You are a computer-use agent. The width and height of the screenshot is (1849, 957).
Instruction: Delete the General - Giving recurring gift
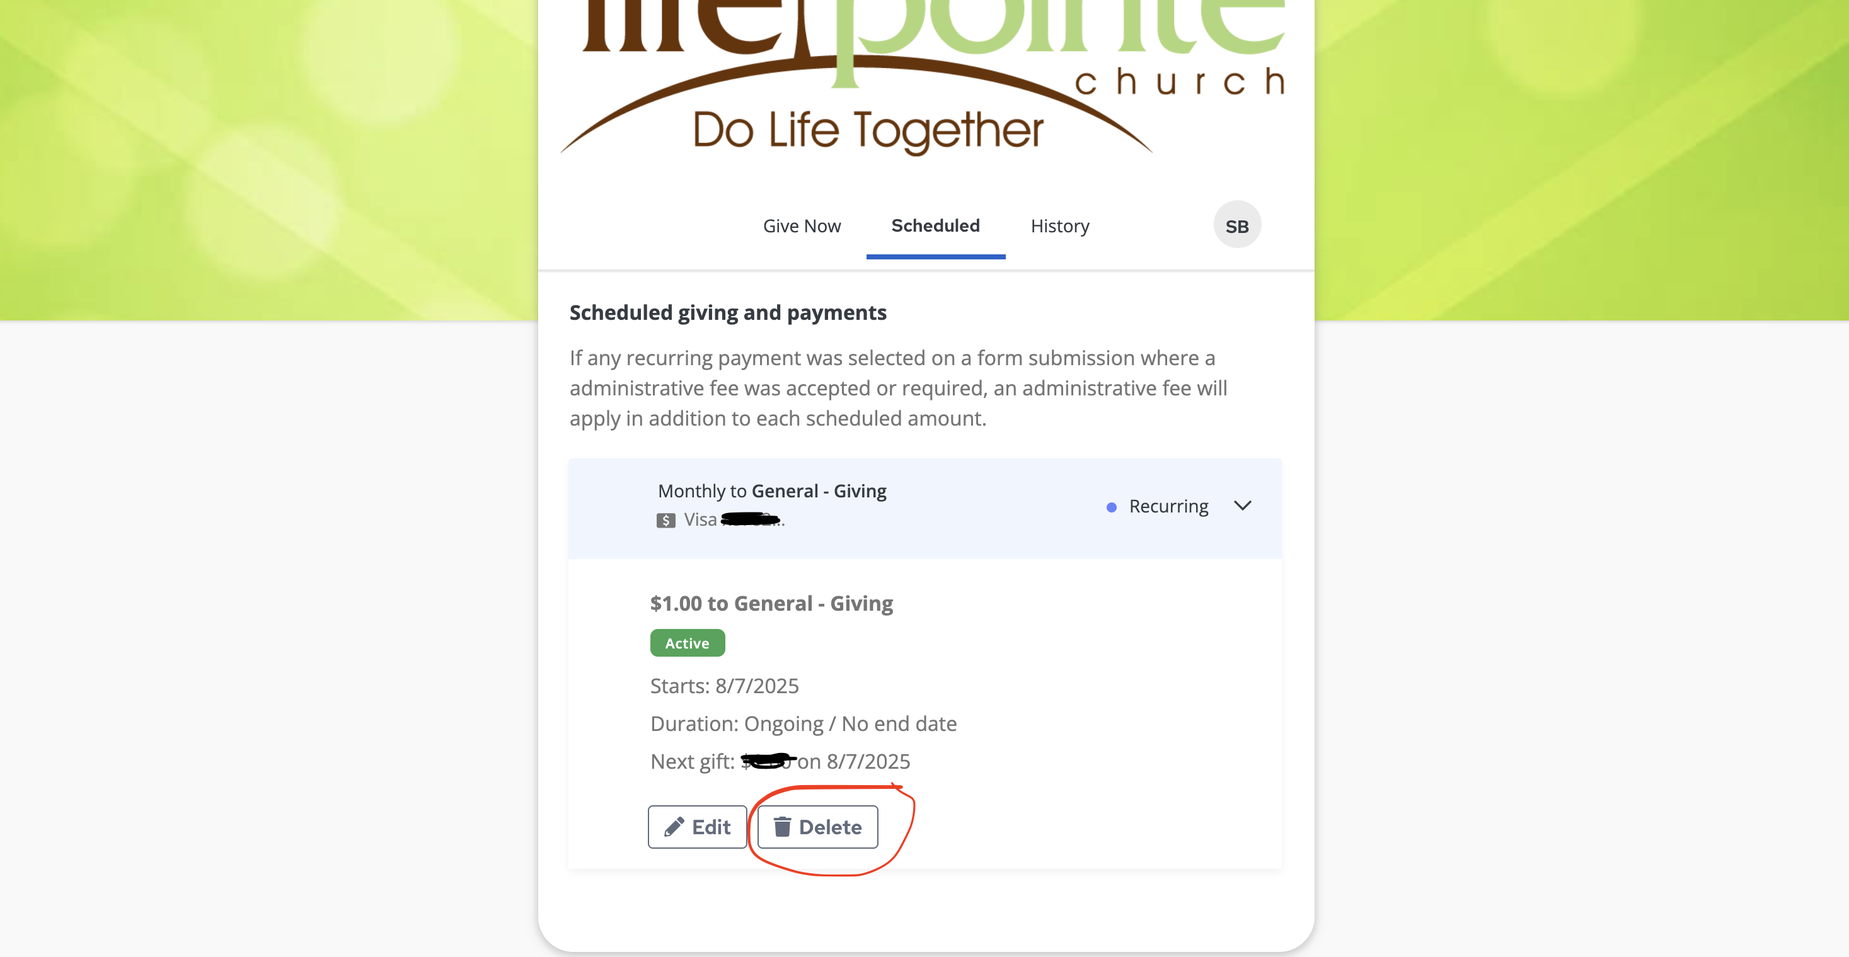pos(817,827)
